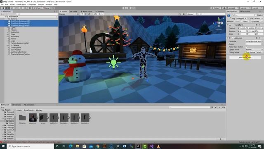Click the Windows Start button
264x149 pixels.
point(3,146)
